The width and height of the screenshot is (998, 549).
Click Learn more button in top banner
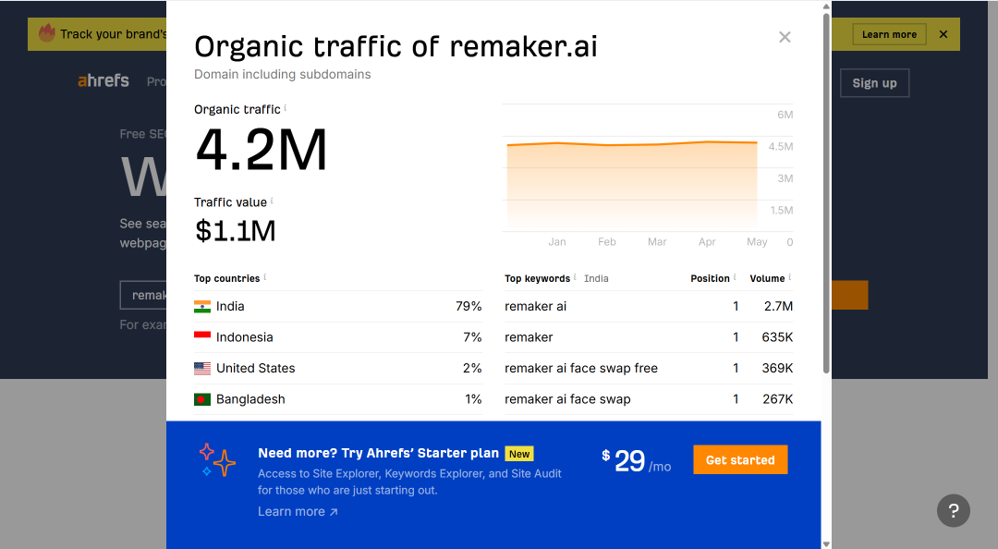click(889, 34)
